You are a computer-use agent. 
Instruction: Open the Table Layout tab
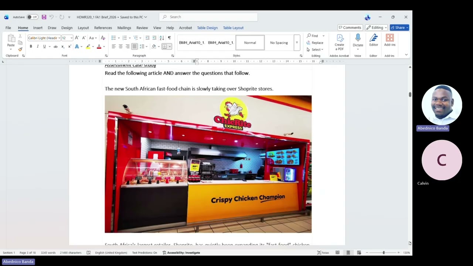[x=233, y=28]
